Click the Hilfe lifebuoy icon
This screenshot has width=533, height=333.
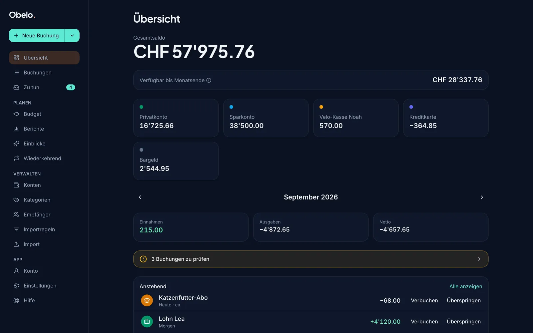pyautogui.click(x=16, y=300)
